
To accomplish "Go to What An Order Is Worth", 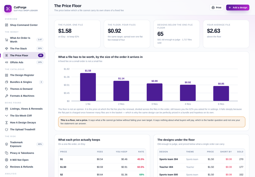I will click(x=24, y=40).
